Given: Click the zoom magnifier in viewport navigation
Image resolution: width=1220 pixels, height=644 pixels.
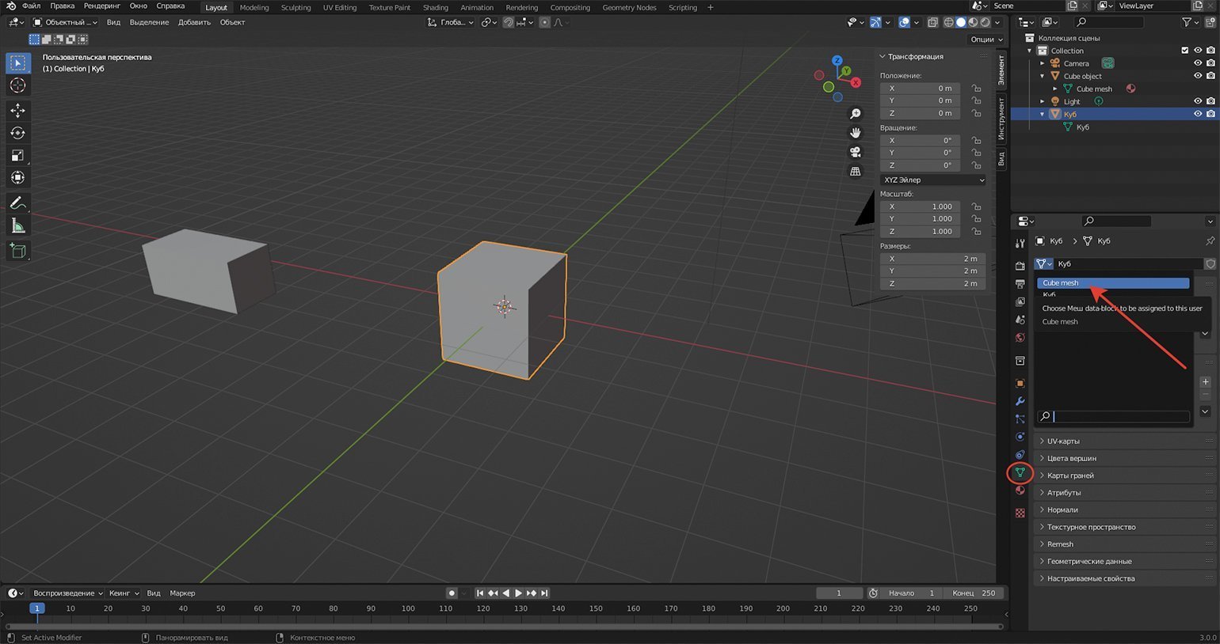Looking at the screenshot, I should (856, 114).
